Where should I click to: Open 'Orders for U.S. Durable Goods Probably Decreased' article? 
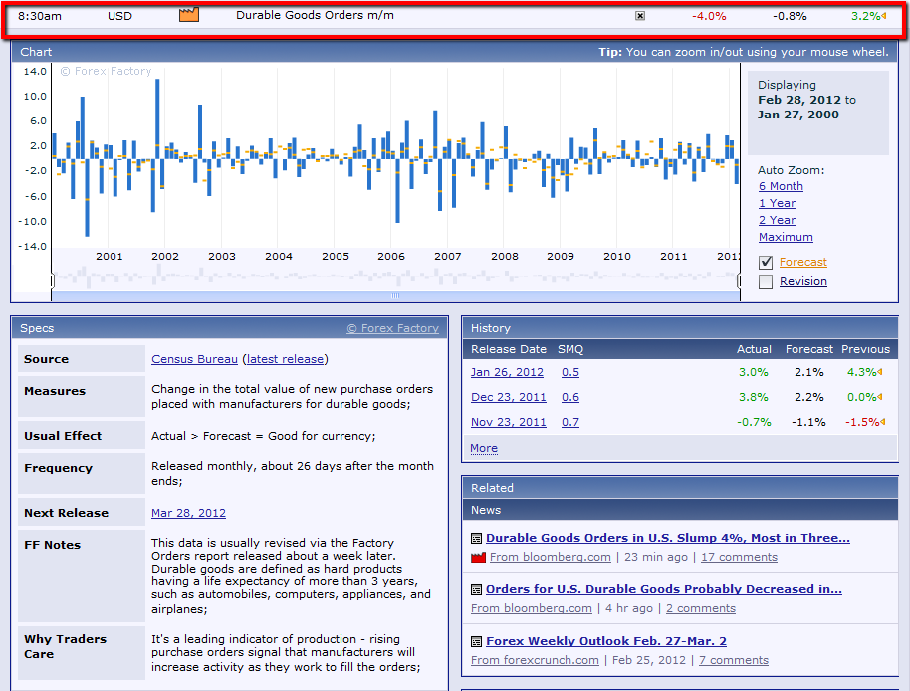(x=664, y=589)
